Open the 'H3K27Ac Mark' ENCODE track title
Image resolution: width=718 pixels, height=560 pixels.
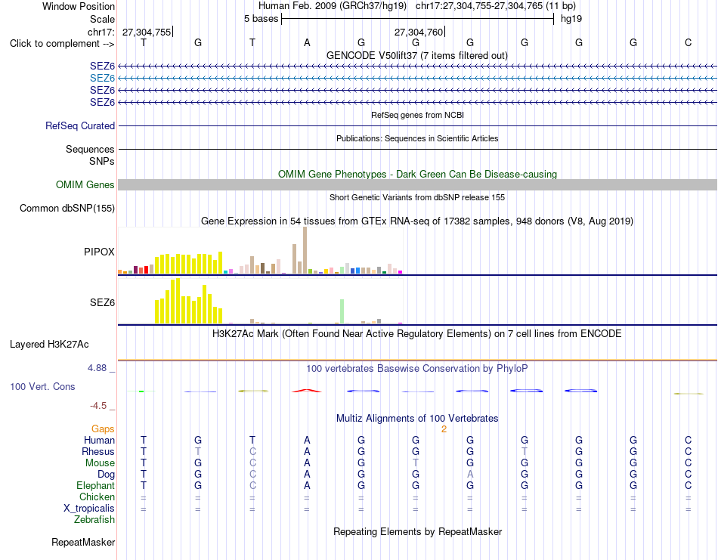[416, 333]
